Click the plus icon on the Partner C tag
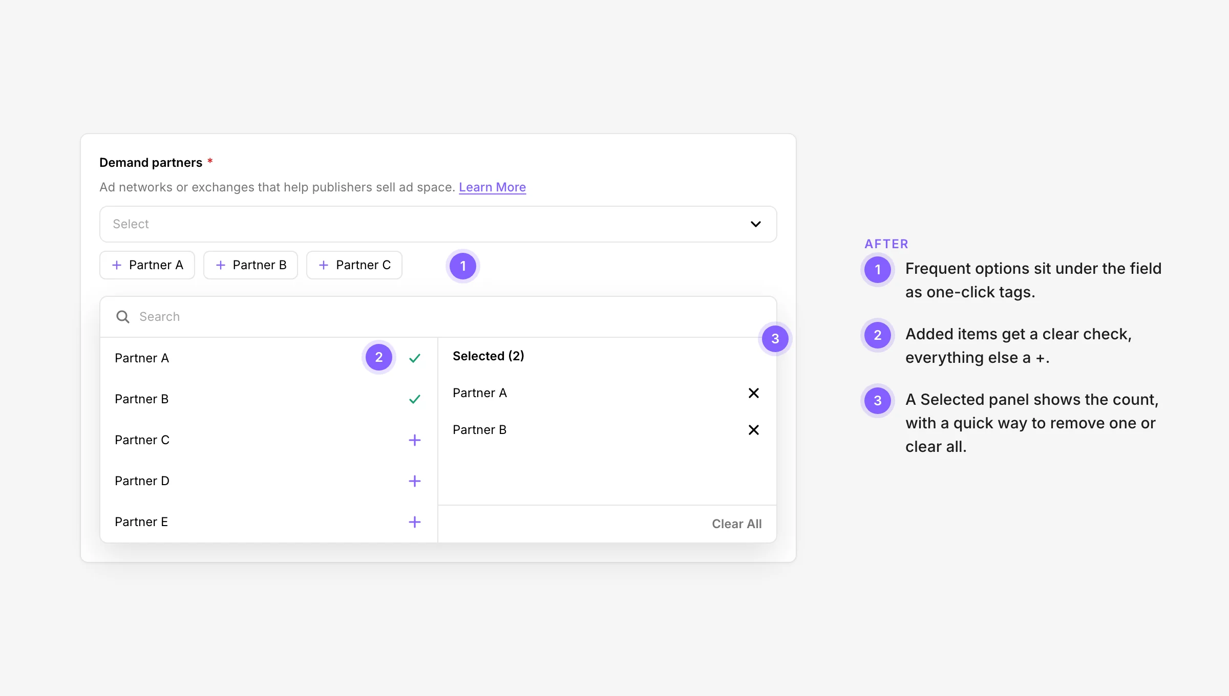Viewport: 1229px width, 696px height. point(324,265)
